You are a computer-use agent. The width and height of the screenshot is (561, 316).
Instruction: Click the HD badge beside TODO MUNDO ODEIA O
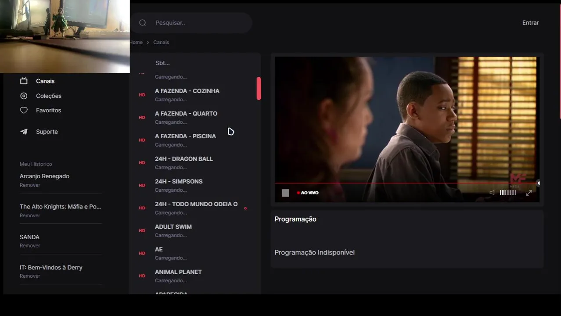pos(142,208)
